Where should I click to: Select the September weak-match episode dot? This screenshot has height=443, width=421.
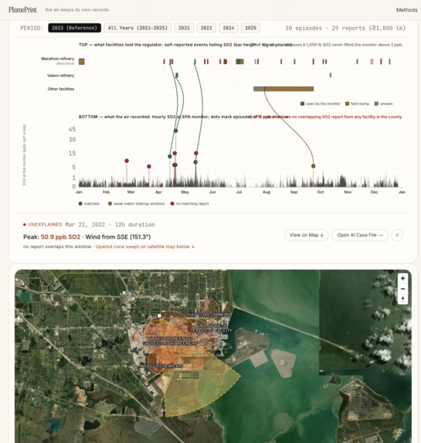(x=313, y=166)
